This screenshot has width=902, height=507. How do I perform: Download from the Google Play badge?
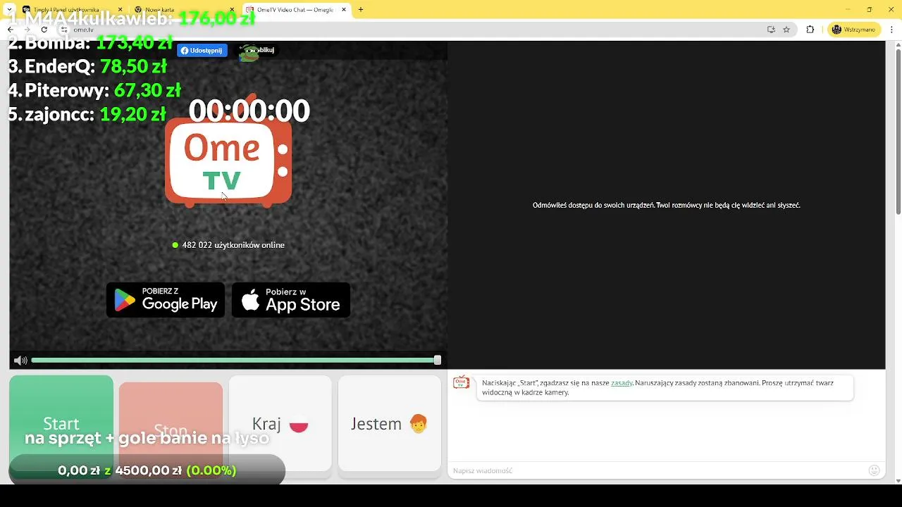click(166, 300)
